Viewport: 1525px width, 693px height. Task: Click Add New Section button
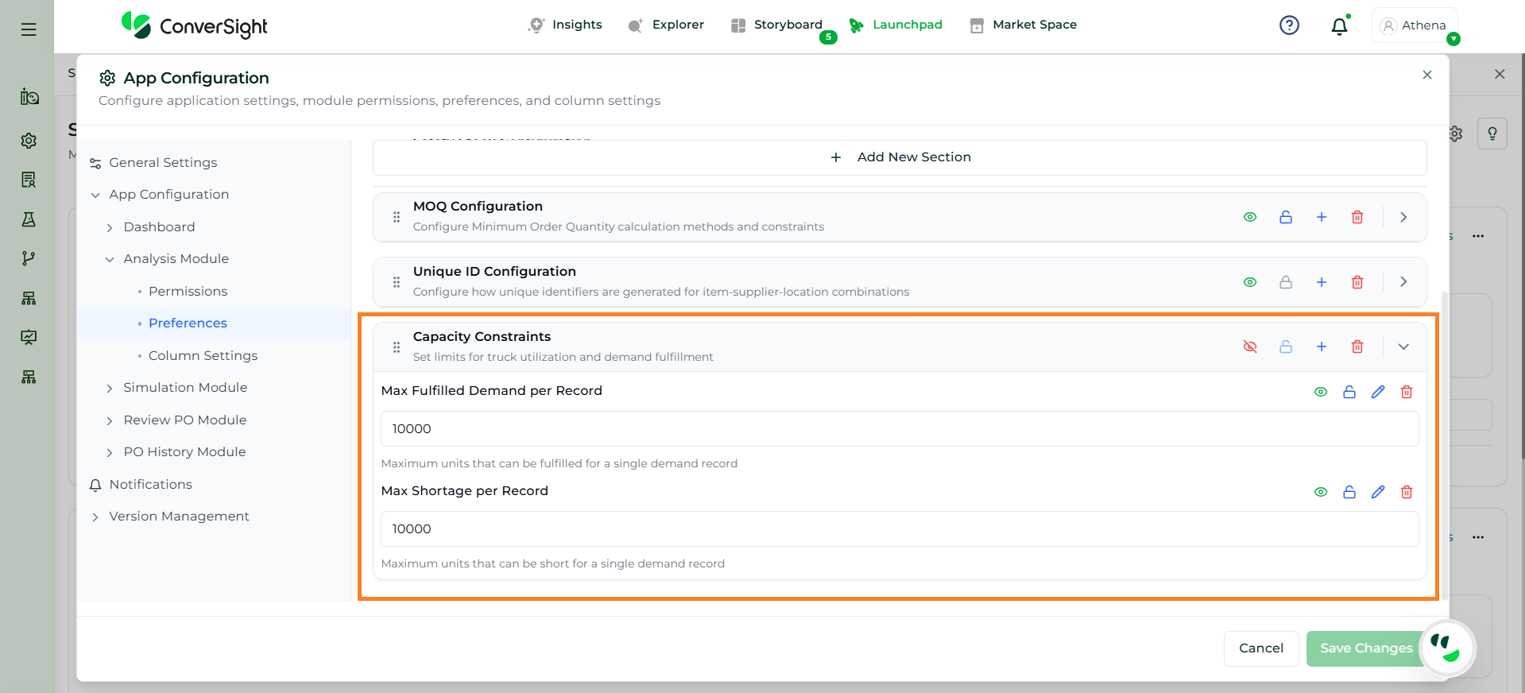(900, 157)
